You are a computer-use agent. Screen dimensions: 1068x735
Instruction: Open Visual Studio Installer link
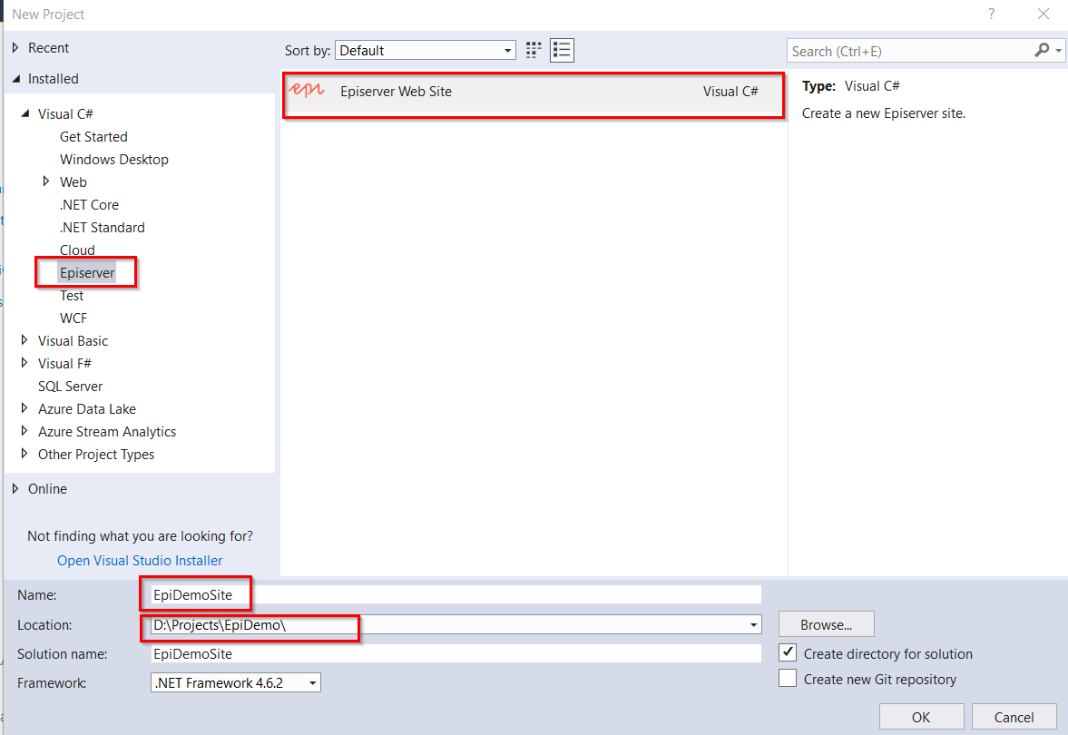[140, 560]
